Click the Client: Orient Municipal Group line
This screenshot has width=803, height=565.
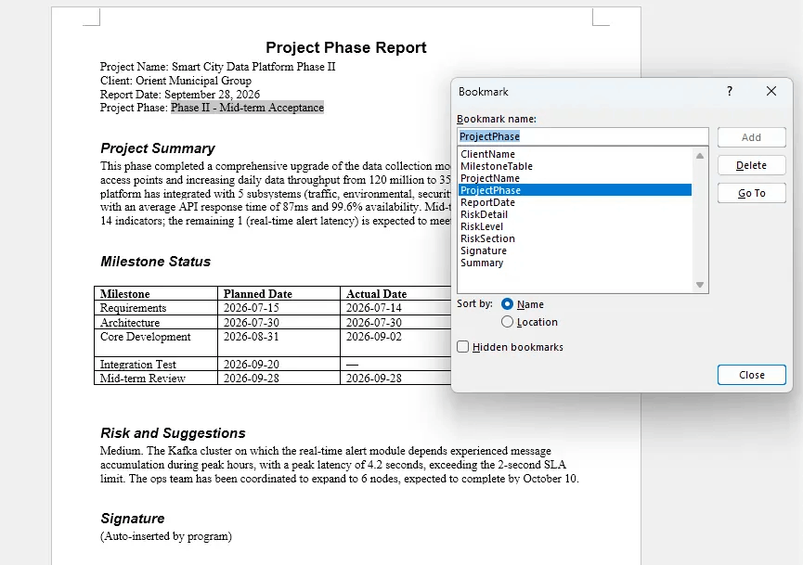click(175, 81)
